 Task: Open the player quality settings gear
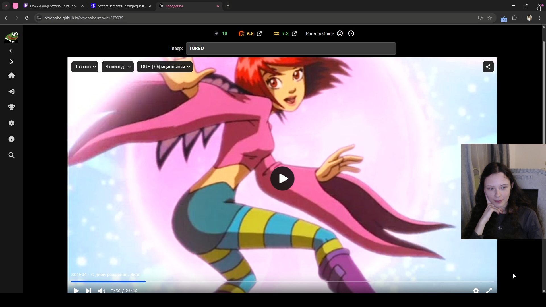coord(476,291)
